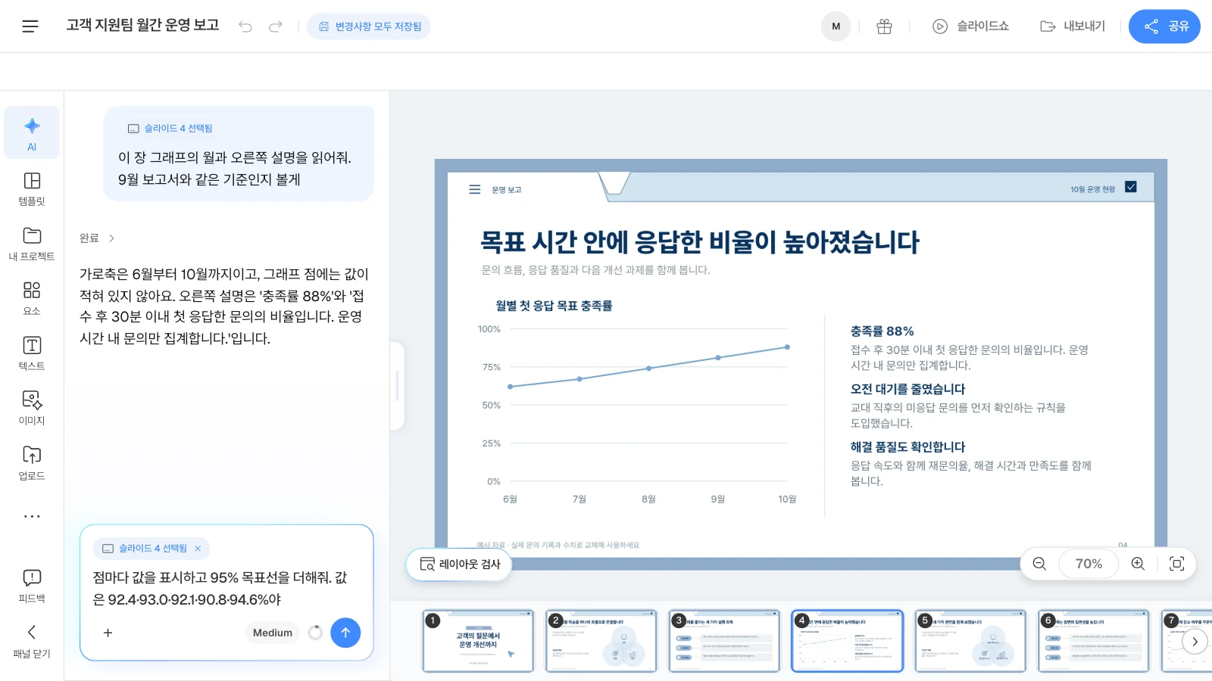Open the 업로드 upload panel
Image resolution: width=1212 pixels, height=681 pixels.
click(32, 463)
